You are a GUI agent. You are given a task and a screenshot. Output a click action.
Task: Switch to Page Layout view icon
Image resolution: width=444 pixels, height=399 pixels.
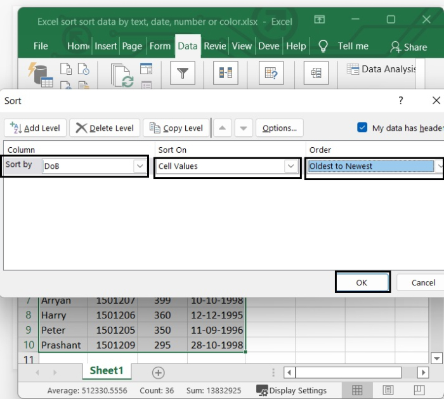(388, 390)
